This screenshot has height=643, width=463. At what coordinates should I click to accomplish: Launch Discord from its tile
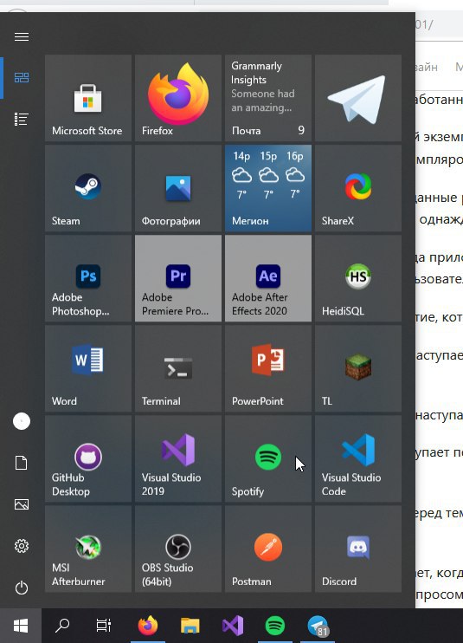pos(358,549)
